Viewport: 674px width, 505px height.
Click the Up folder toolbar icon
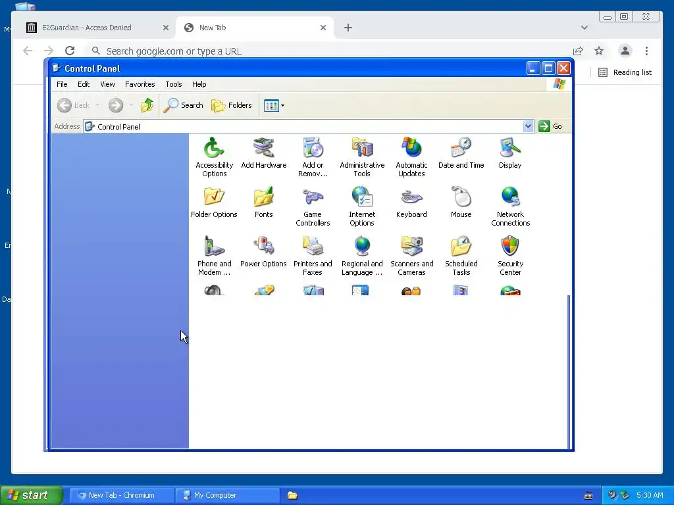click(147, 105)
